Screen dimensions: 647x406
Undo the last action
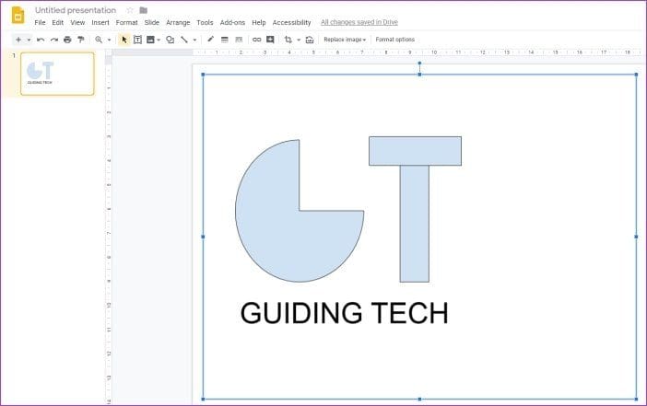click(x=41, y=40)
